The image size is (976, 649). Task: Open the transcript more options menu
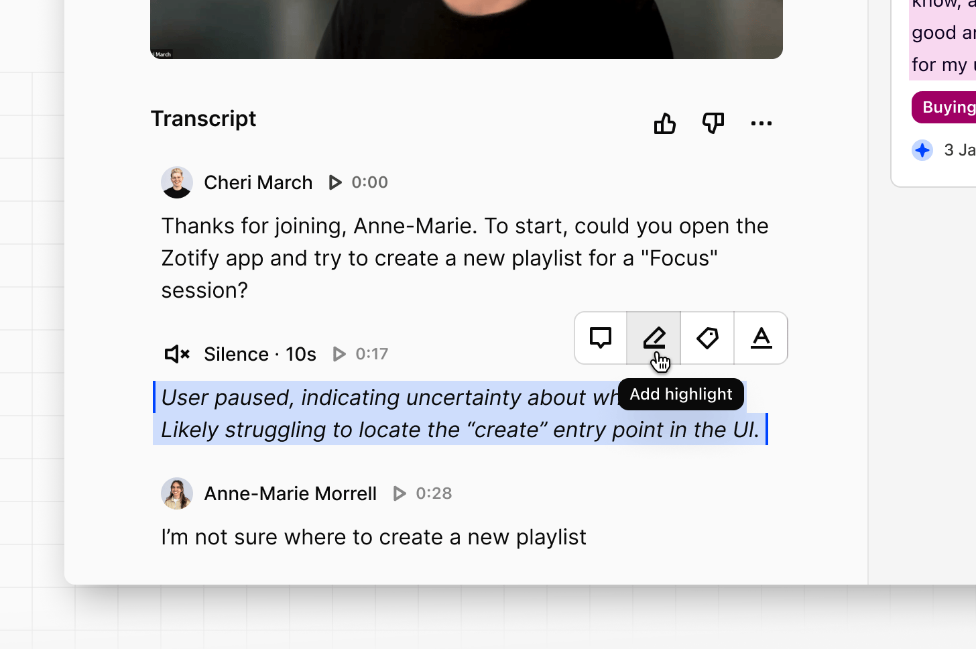(x=761, y=123)
